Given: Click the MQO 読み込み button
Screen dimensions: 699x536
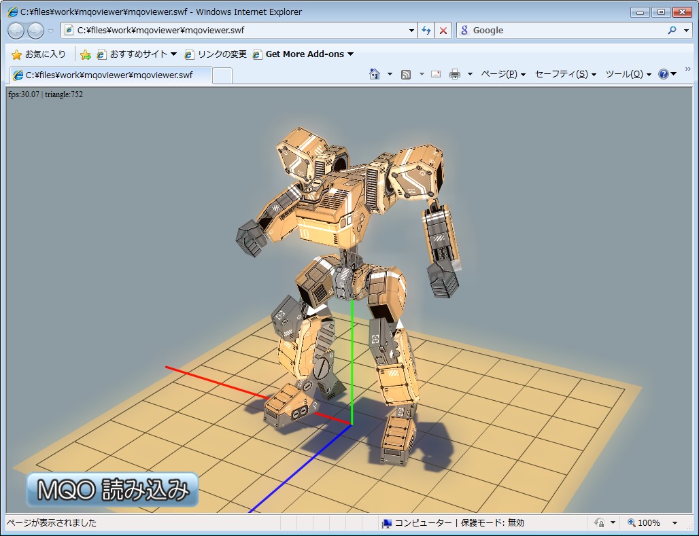Looking at the screenshot, I should (x=113, y=490).
